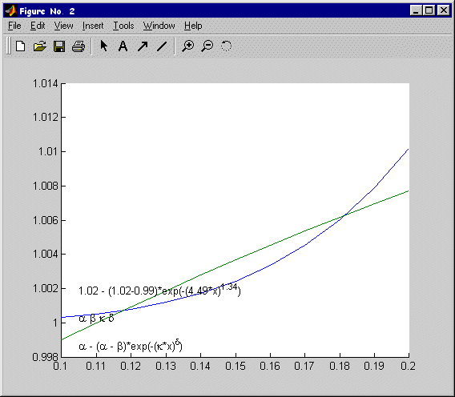This screenshot has height=397, width=455.
Task: Click the New Figure icon
Action: pyautogui.click(x=21, y=46)
